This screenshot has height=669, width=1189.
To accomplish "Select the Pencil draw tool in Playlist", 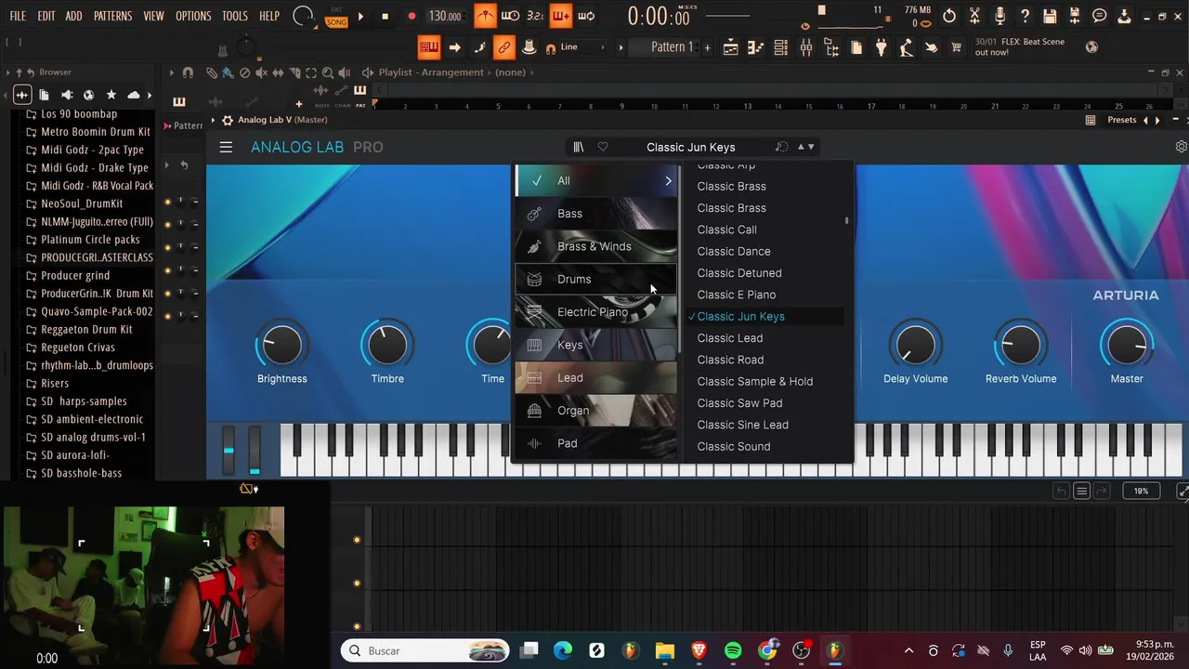I will tap(212, 72).
